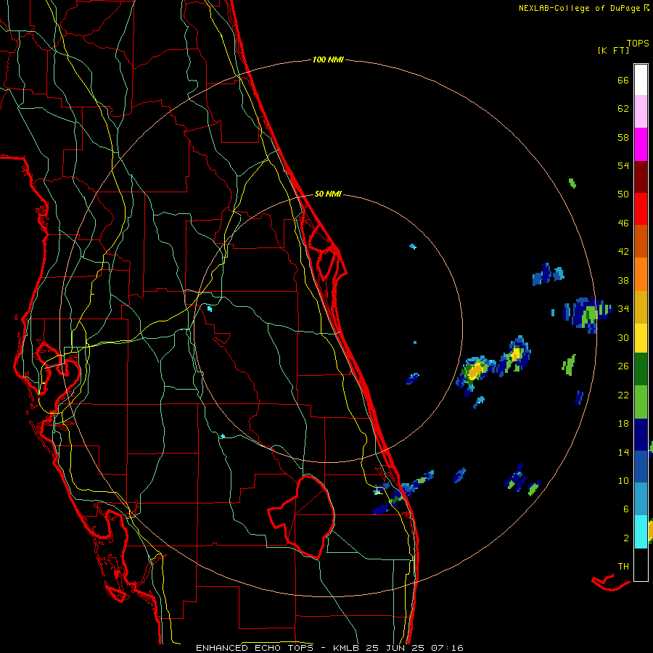Pick the dark orange legend swatch
This screenshot has width=653, height=653.
pos(641,242)
